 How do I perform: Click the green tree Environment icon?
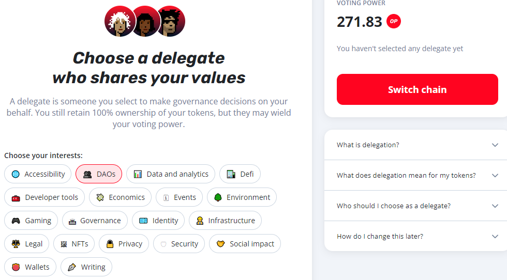(x=218, y=197)
